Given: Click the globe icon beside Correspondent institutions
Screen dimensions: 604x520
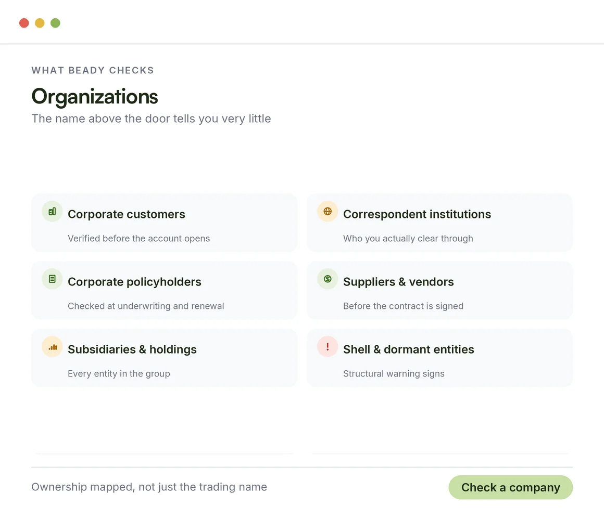Looking at the screenshot, I should 328,211.
